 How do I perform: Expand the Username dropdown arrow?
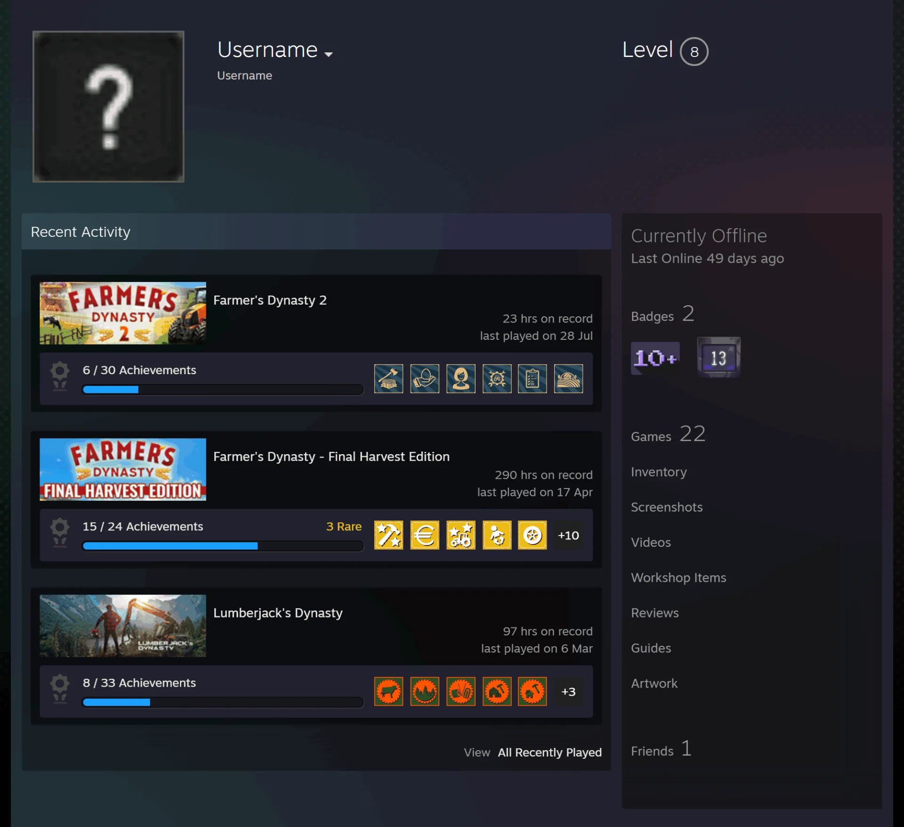pyautogui.click(x=329, y=54)
